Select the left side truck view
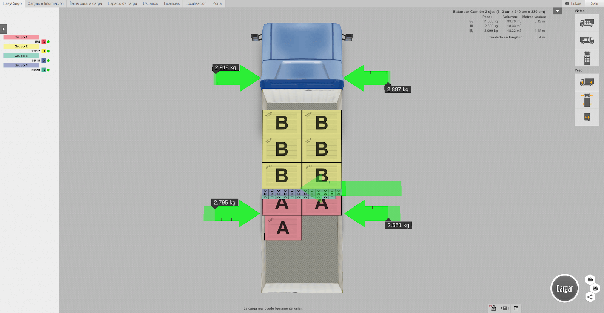The width and height of the screenshot is (604, 313). pyautogui.click(x=587, y=23)
